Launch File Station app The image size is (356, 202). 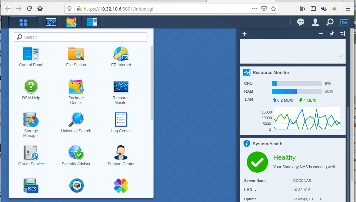[x=76, y=54]
